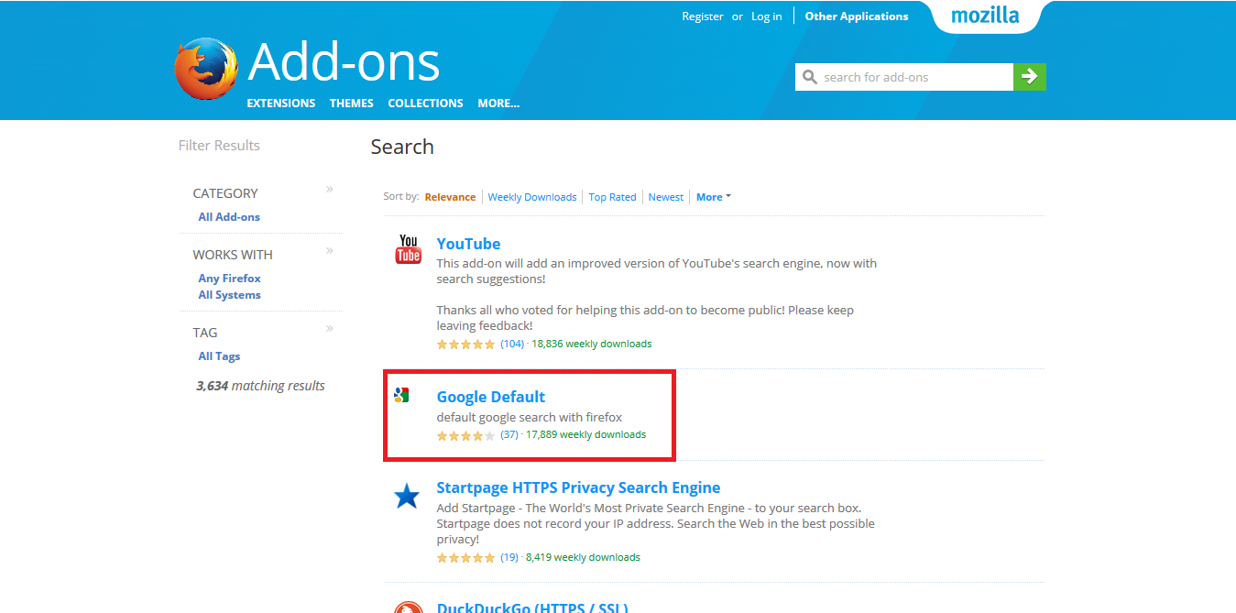
Task: Sort results by Newest
Action: [666, 197]
